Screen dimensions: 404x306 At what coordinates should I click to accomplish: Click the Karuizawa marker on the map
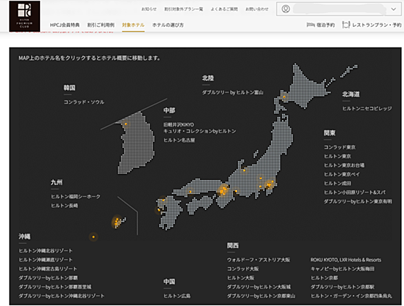click(x=261, y=178)
